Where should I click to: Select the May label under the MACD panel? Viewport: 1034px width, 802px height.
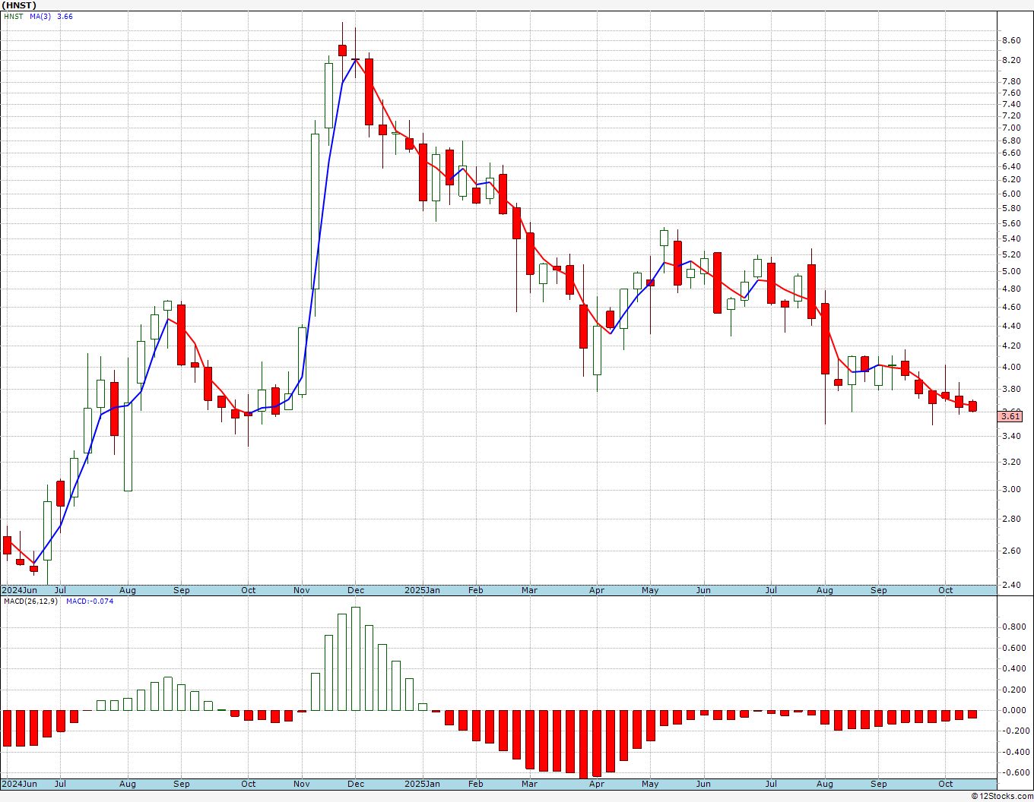click(650, 784)
